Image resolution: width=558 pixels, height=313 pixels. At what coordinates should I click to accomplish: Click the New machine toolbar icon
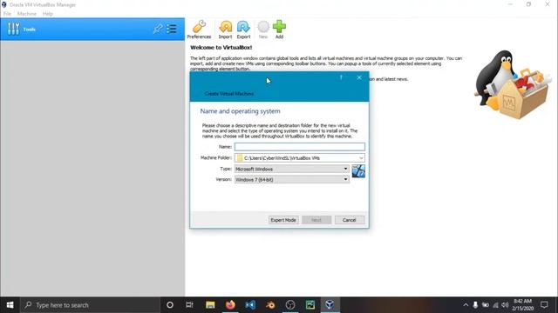[x=263, y=30]
